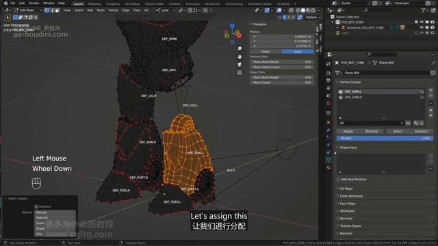The height and width of the screenshot is (246, 438).
Task: Open the Mesh menu in viewport header
Action: point(101,10)
